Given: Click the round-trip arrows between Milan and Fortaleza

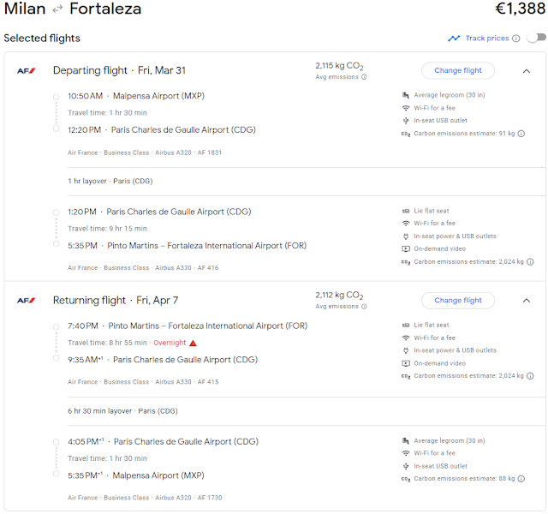Looking at the screenshot, I should [x=57, y=9].
